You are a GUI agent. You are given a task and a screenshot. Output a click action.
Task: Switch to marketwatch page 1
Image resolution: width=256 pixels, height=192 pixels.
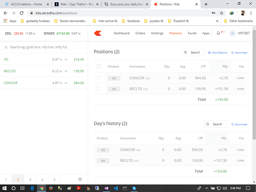6,179
